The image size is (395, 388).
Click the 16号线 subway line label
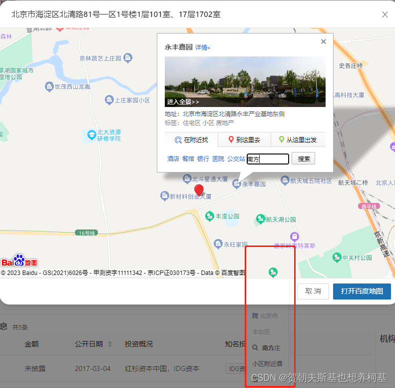[x=87, y=233]
